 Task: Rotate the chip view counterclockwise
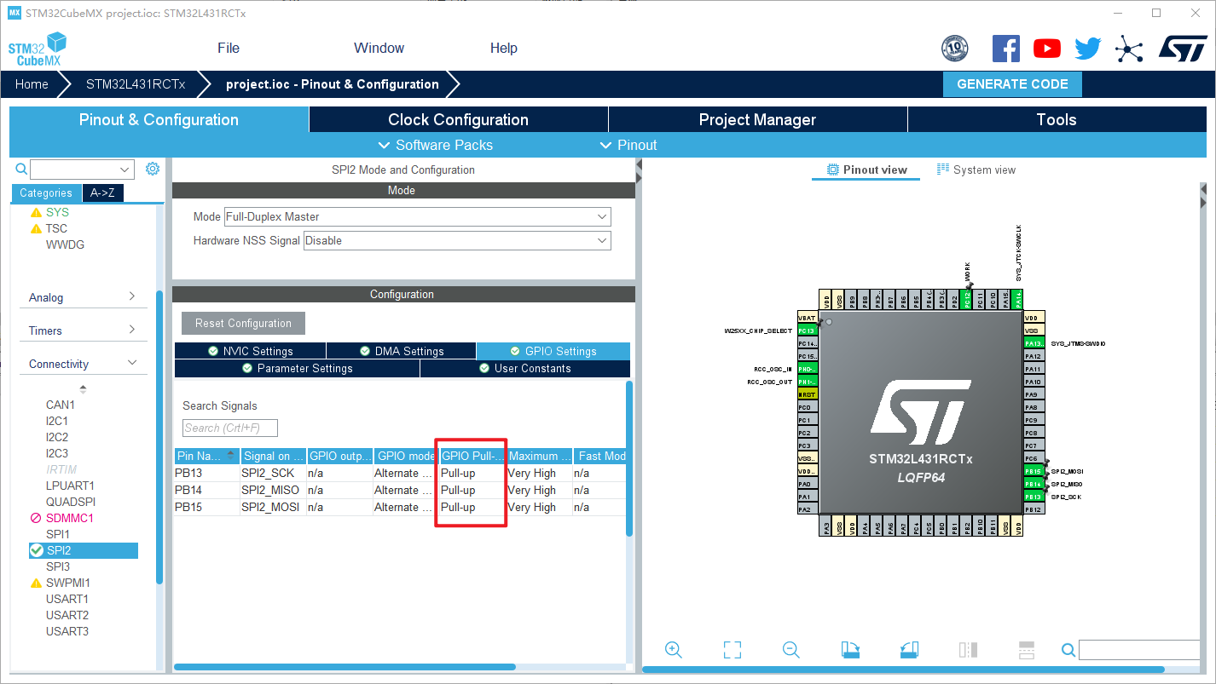coord(908,649)
